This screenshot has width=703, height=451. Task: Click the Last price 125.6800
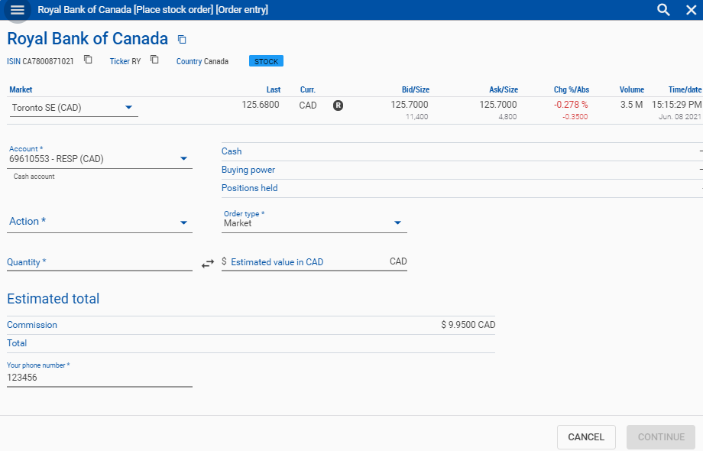pyautogui.click(x=261, y=105)
